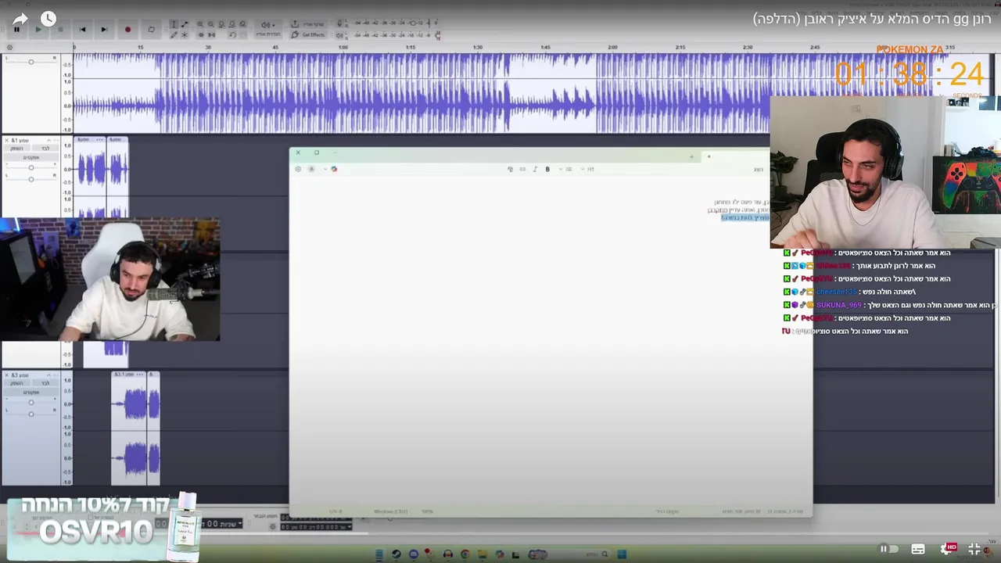Select the Envelope tool

[185, 24]
